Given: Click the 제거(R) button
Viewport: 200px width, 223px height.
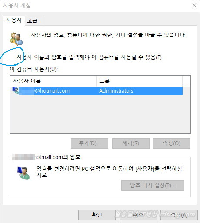Looking at the screenshot, I should tap(131, 143).
